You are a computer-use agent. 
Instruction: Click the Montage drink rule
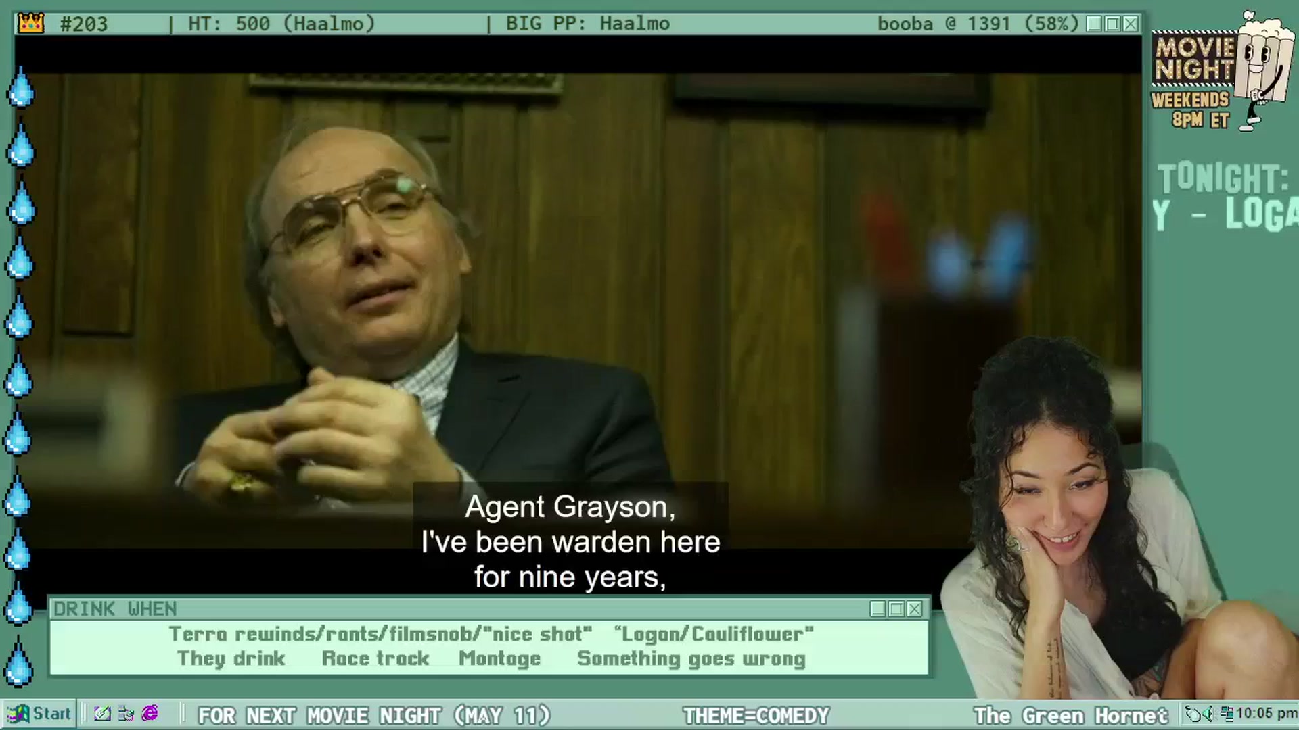click(500, 658)
